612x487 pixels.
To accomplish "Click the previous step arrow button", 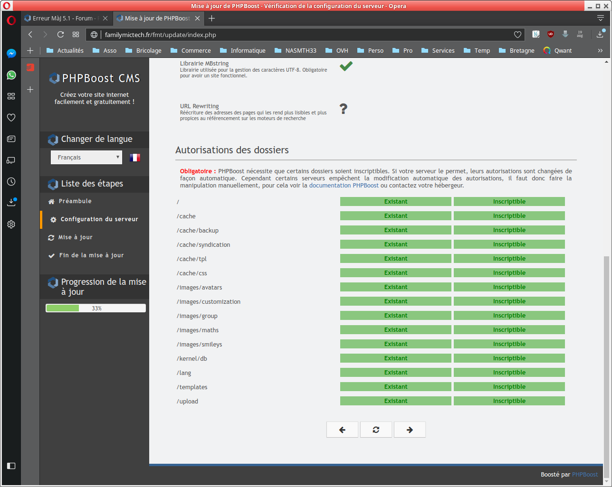I will 342,430.
